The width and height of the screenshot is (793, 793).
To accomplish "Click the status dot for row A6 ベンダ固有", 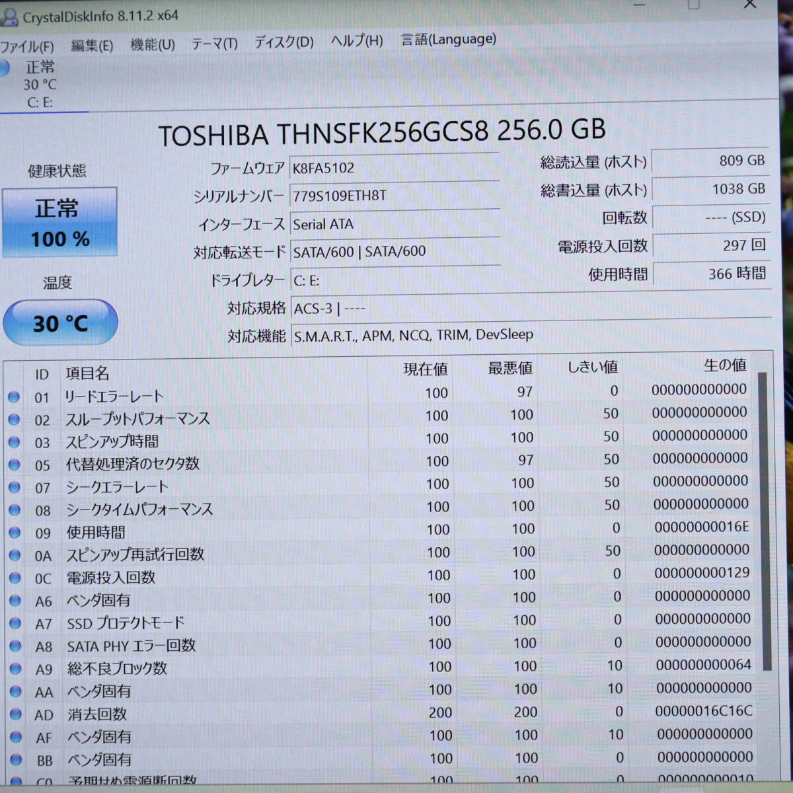I will click(15, 601).
